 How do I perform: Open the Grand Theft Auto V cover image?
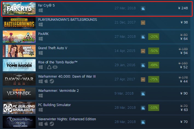click(19, 51)
